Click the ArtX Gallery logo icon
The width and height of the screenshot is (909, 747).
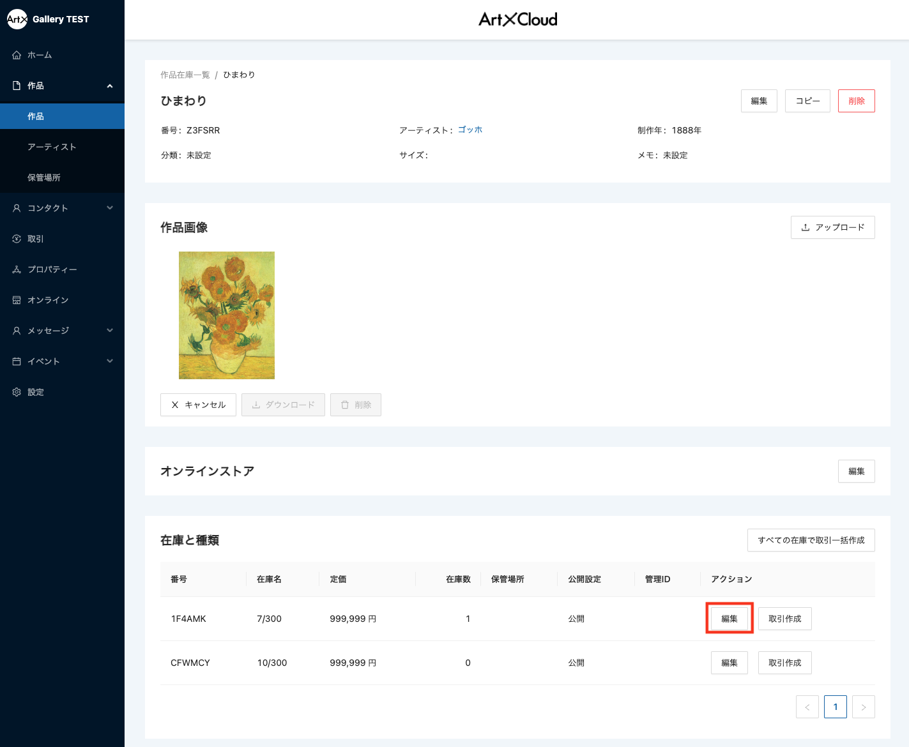[x=17, y=19]
